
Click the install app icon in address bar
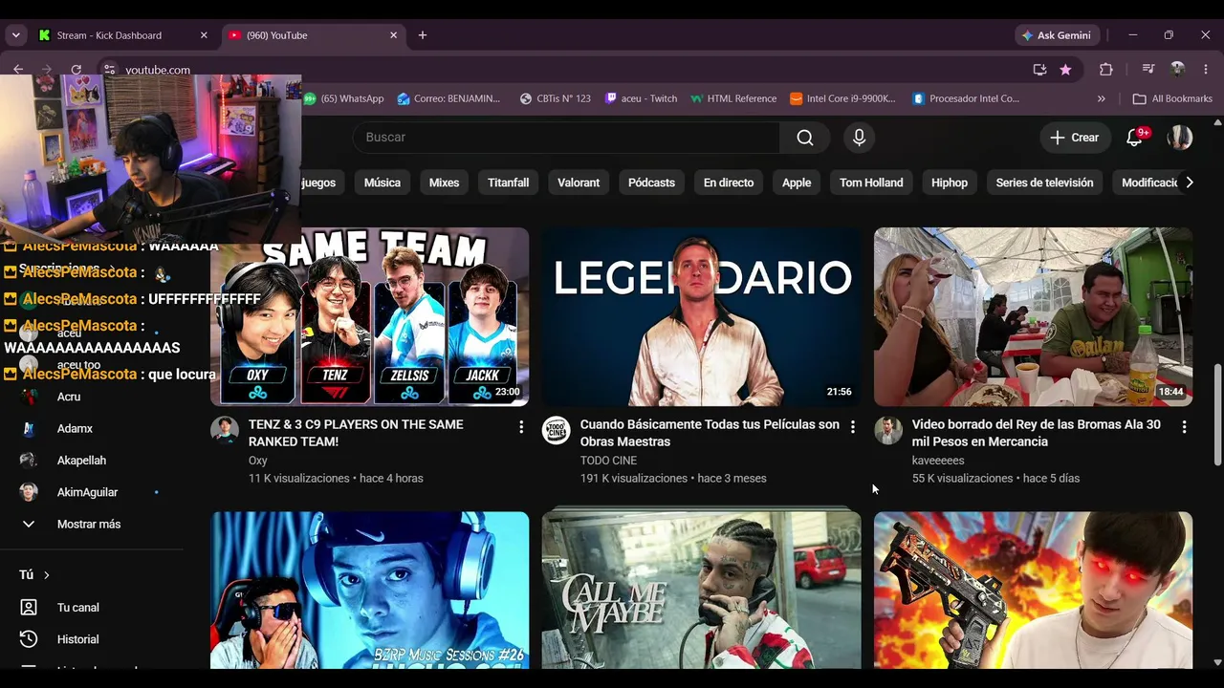pyautogui.click(x=1039, y=70)
